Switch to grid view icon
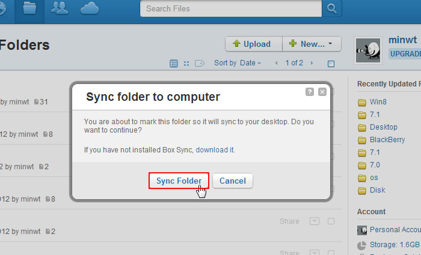Screen dimensions: 421x255 [x=186, y=64]
